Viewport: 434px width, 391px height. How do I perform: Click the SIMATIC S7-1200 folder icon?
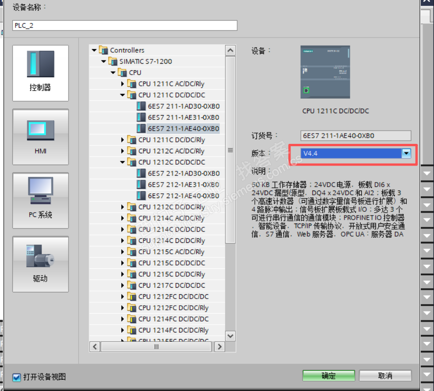[113, 61]
